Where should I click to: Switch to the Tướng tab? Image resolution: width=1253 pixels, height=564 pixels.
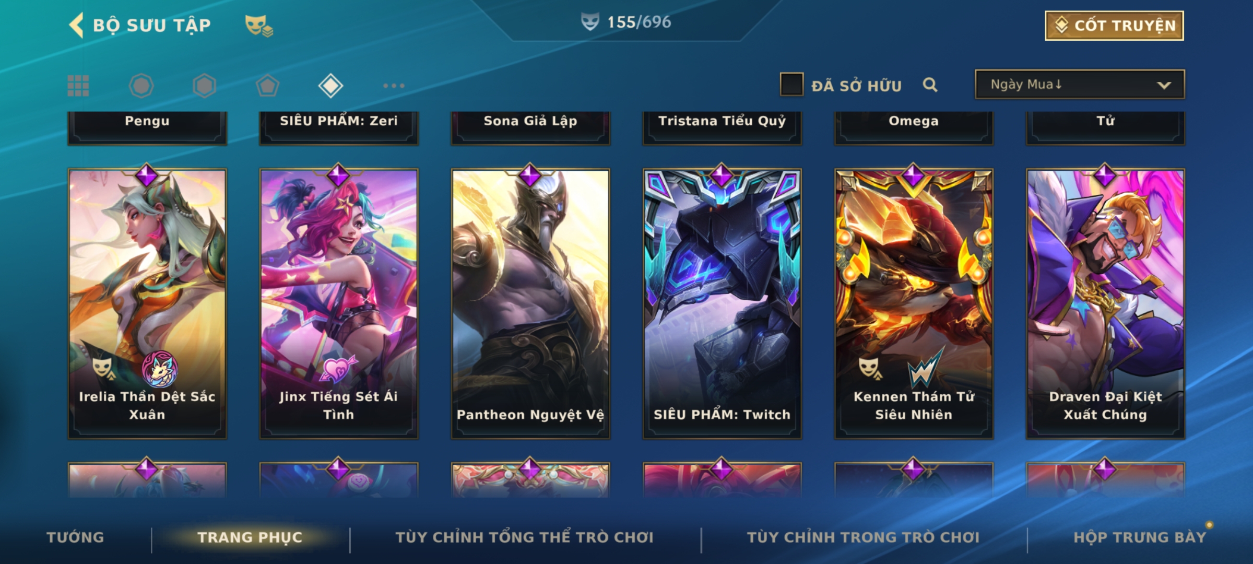pyautogui.click(x=75, y=537)
